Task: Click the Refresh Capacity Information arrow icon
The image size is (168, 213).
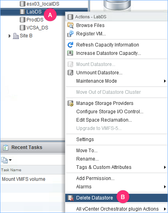Action: (70, 45)
